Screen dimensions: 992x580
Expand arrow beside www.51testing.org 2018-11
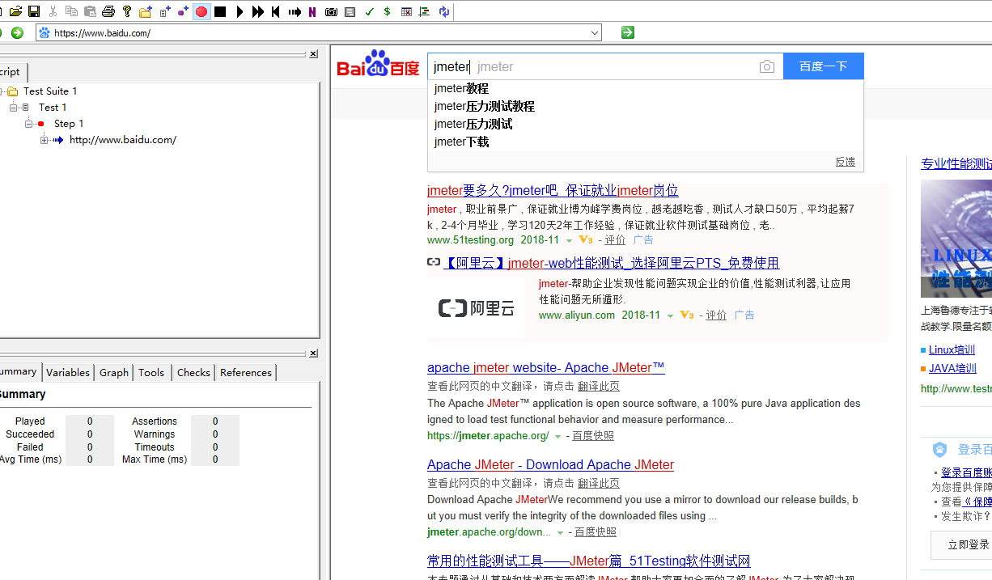(x=569, y=240)
